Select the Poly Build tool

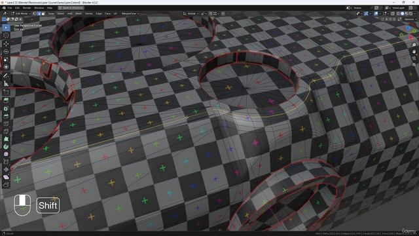(x=6, y=139)
